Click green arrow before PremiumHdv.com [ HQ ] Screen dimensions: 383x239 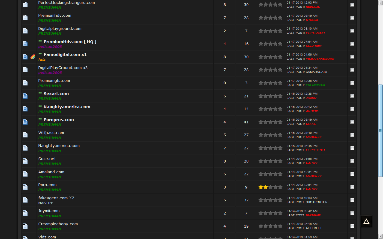coord(40,41)
